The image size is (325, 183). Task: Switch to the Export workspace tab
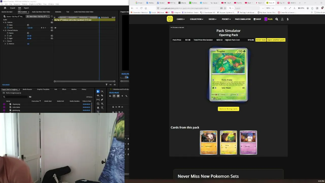pos(26,8)
